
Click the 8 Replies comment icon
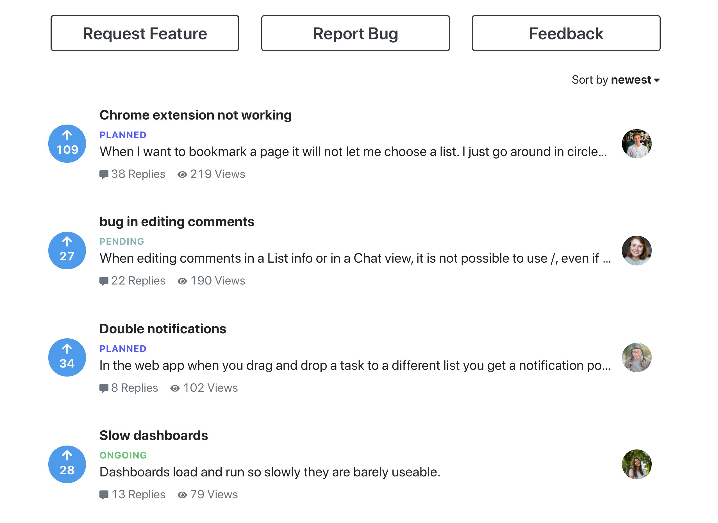(x=104, y=388)
